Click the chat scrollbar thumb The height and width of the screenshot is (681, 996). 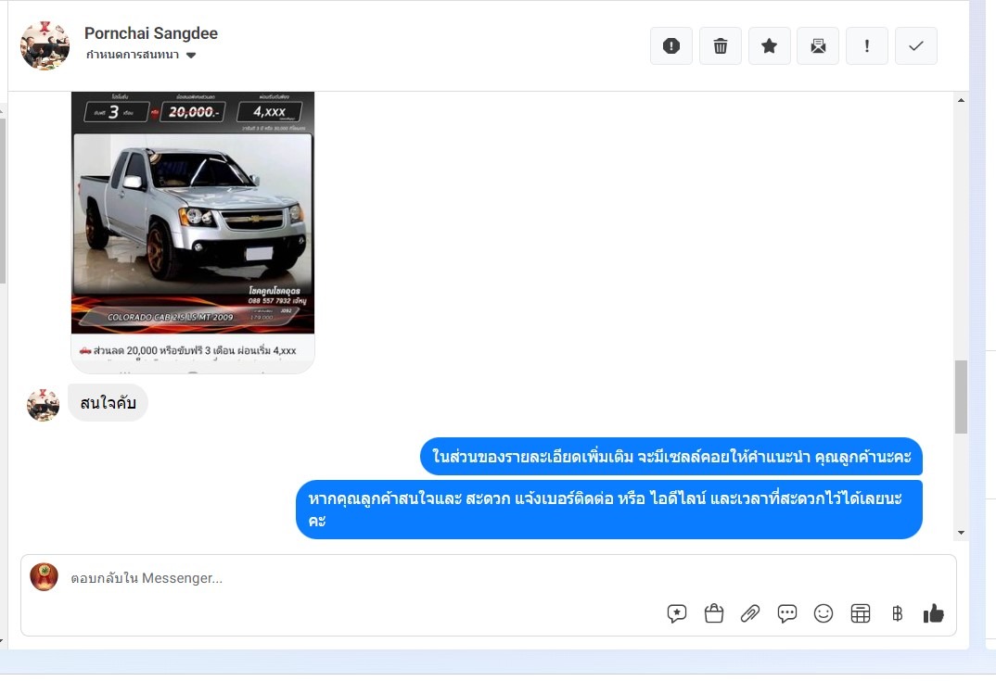(x=961, y=397)
